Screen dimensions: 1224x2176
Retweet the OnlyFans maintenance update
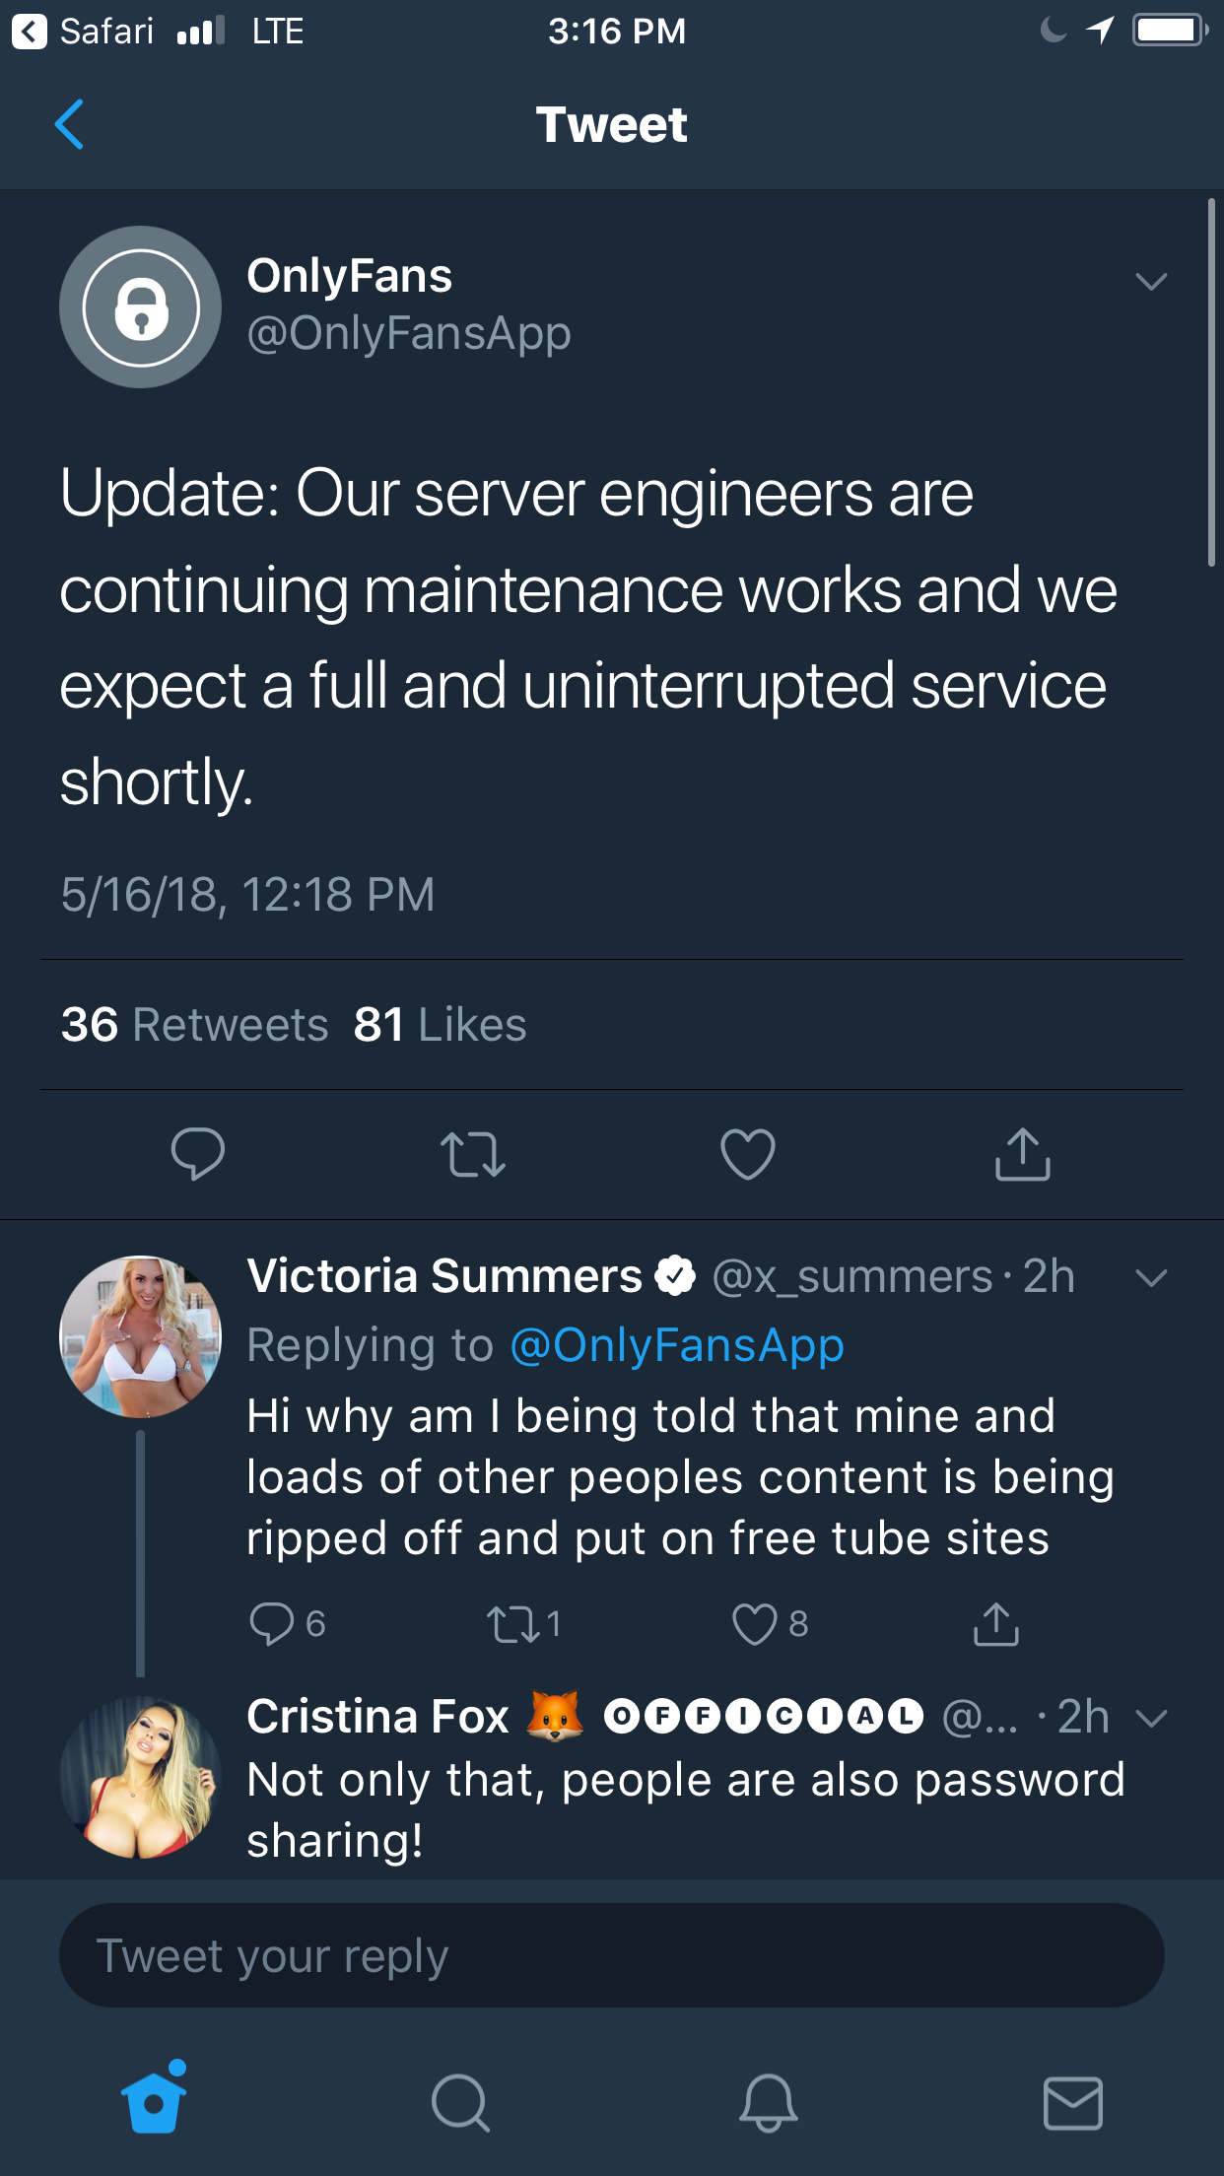pyautogui.click(x=473, y=1154)
